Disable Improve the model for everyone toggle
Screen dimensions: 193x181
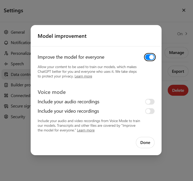click(x=150, y=57)
